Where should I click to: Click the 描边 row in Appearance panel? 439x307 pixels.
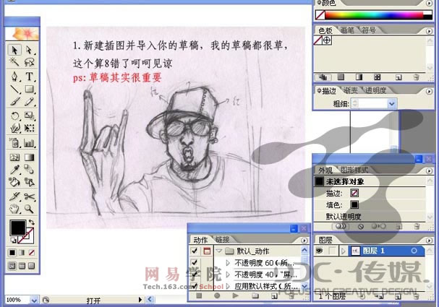(x=370, y=193)
